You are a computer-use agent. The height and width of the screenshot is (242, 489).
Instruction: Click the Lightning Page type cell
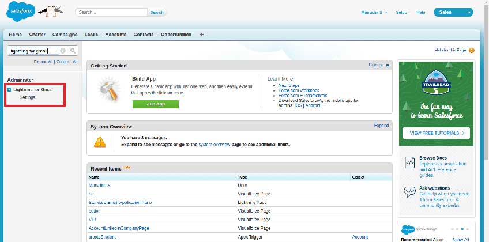coord(252,202)
